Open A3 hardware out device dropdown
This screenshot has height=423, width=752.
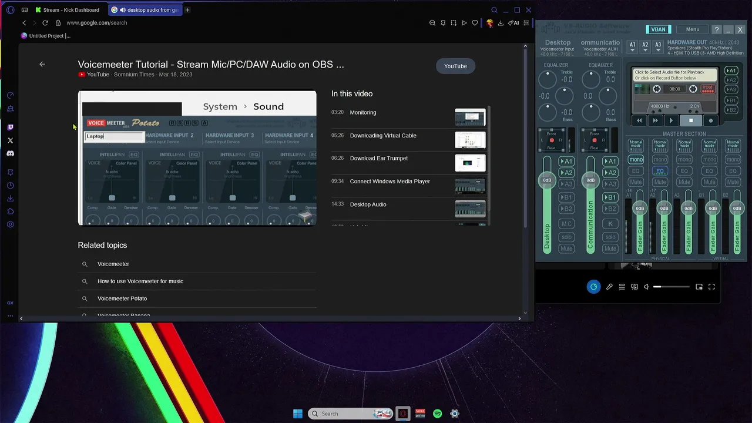point(658,46)
